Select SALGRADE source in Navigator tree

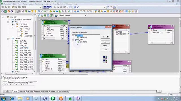click(x=28, y=36)
